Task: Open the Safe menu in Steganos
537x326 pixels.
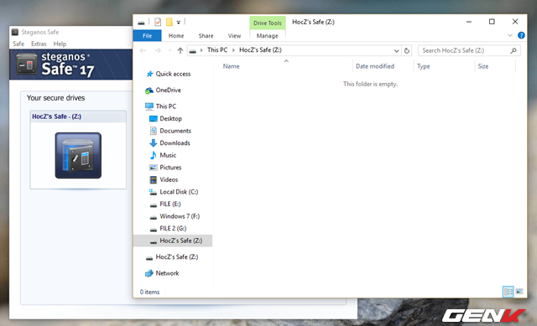Action: (18, 44)
